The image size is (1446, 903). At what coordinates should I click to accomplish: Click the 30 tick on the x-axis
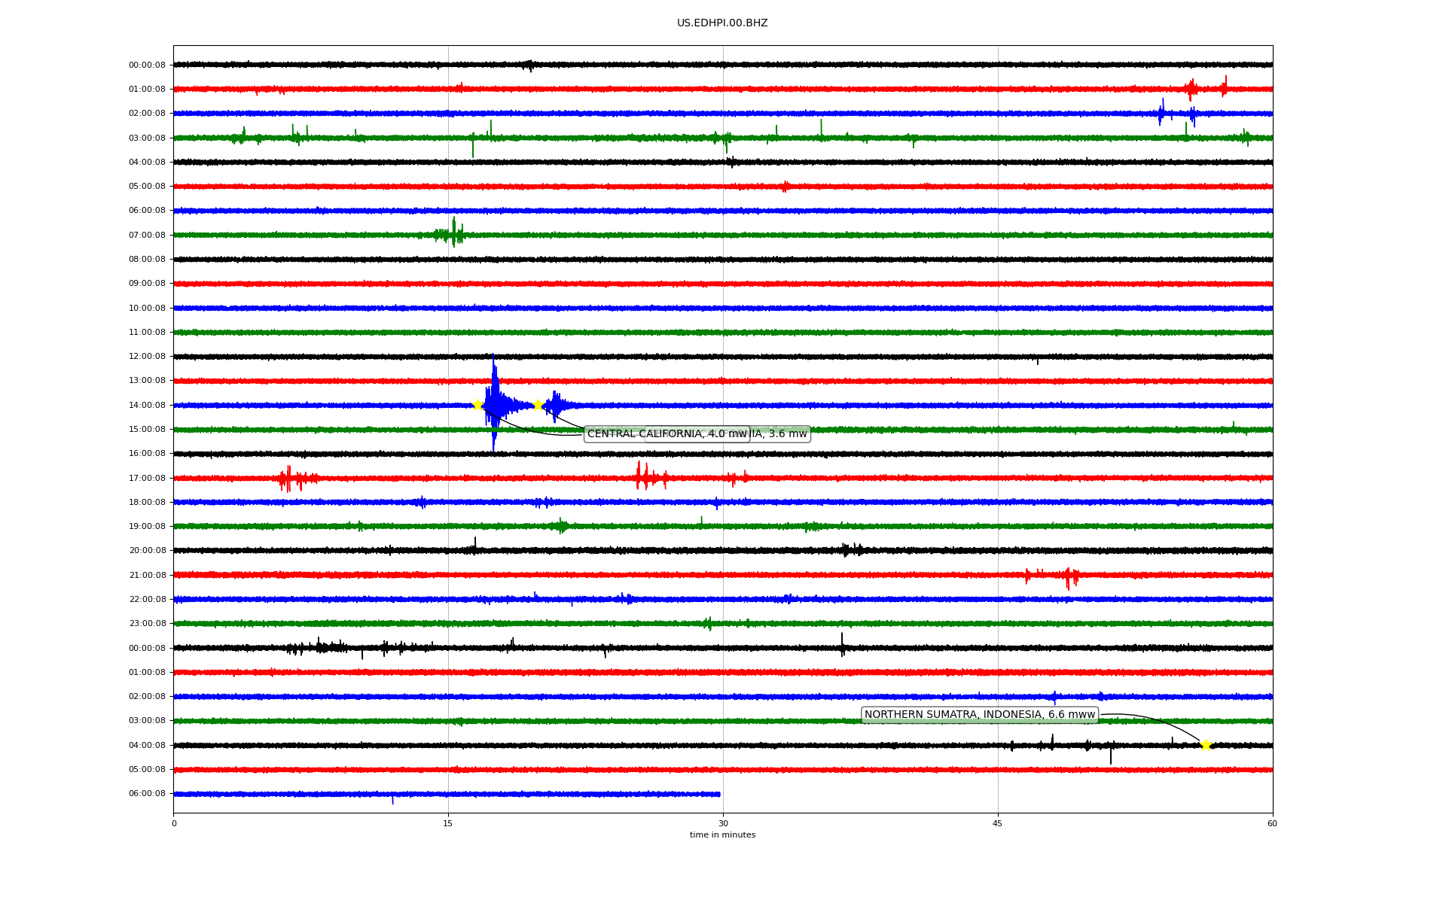pos(723,823)
